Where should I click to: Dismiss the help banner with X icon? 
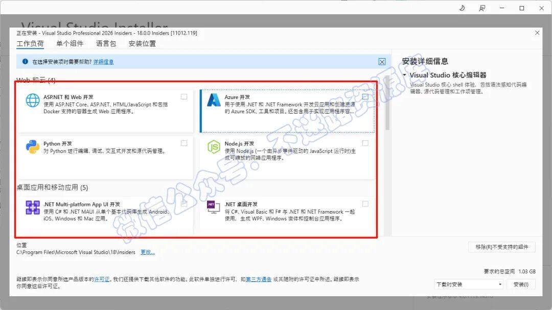pyautogui.click(x=382, y=62)
